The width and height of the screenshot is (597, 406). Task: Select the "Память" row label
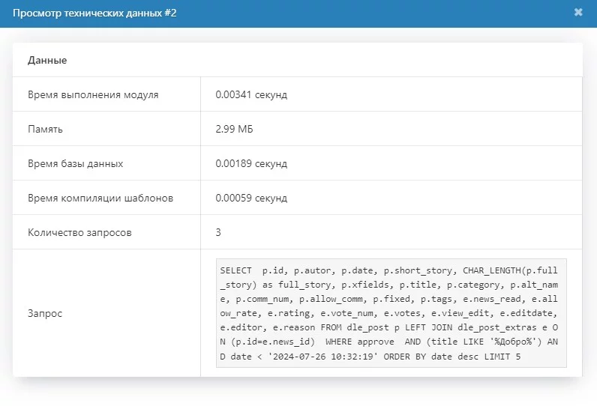point(45,130)
